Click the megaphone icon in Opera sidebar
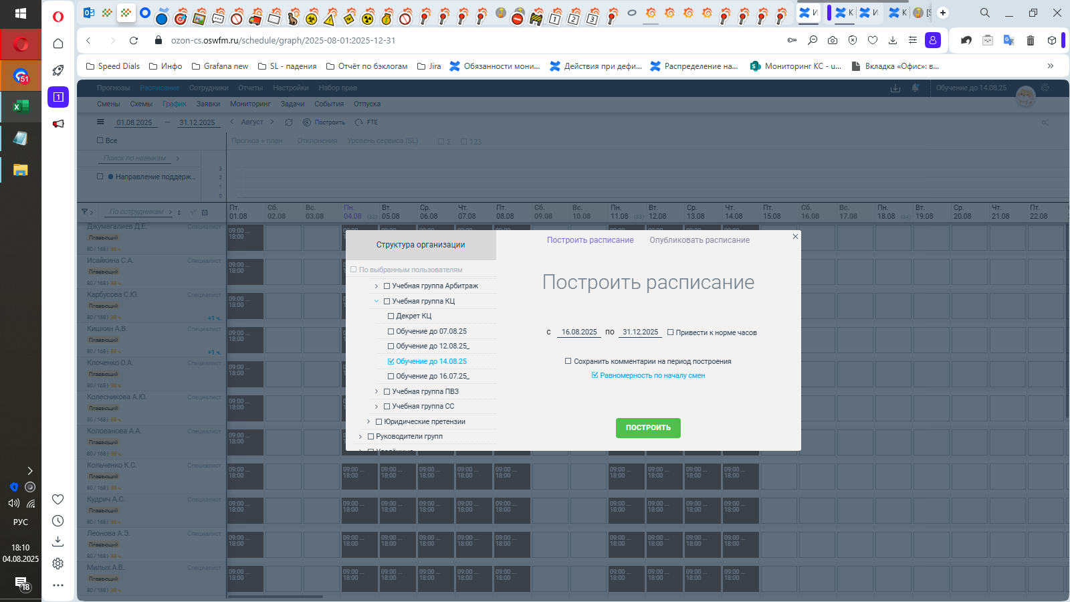 58,124
